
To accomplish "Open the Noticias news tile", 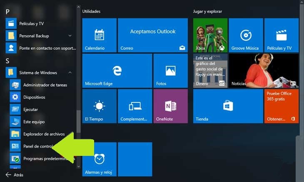I will tap(264, 70).
